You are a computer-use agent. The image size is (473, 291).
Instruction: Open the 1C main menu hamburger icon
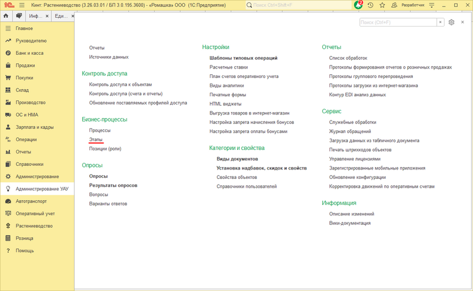coord(22,5)
